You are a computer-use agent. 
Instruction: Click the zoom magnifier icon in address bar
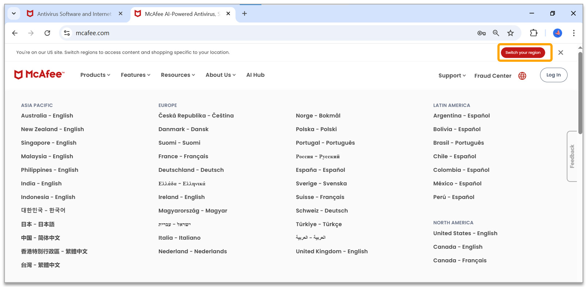point(496,33)
